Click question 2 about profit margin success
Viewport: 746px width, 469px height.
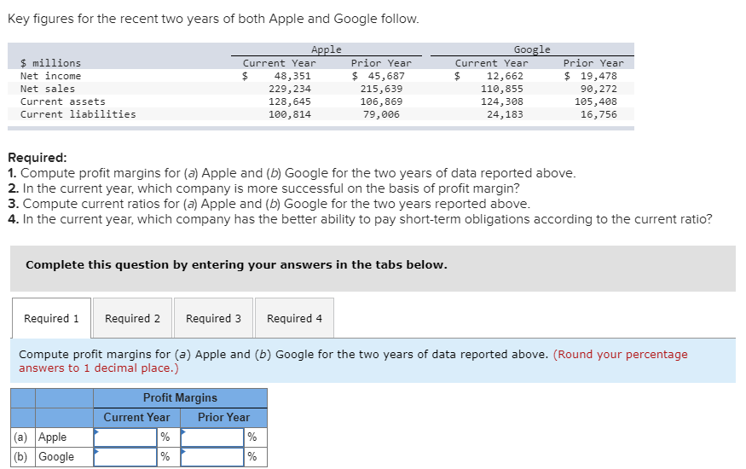[264, 188]
